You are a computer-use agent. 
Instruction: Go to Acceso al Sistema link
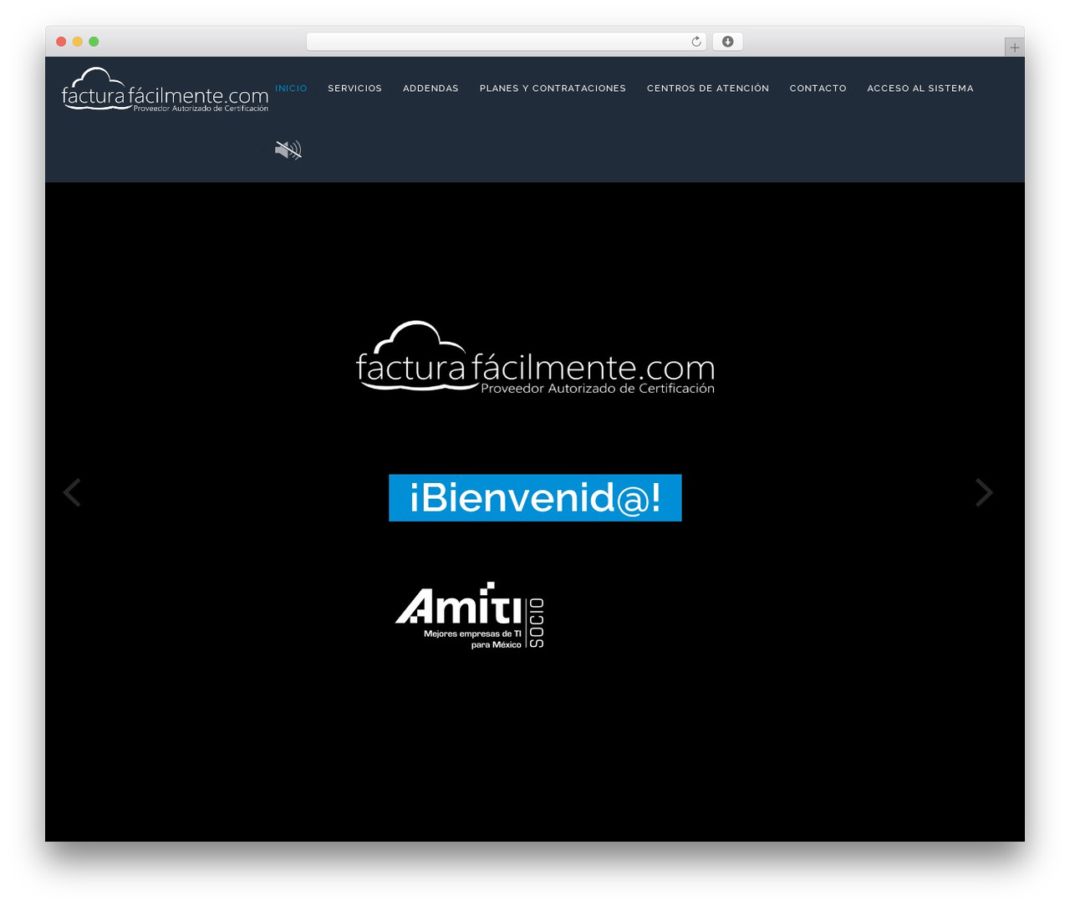[920, 89]
